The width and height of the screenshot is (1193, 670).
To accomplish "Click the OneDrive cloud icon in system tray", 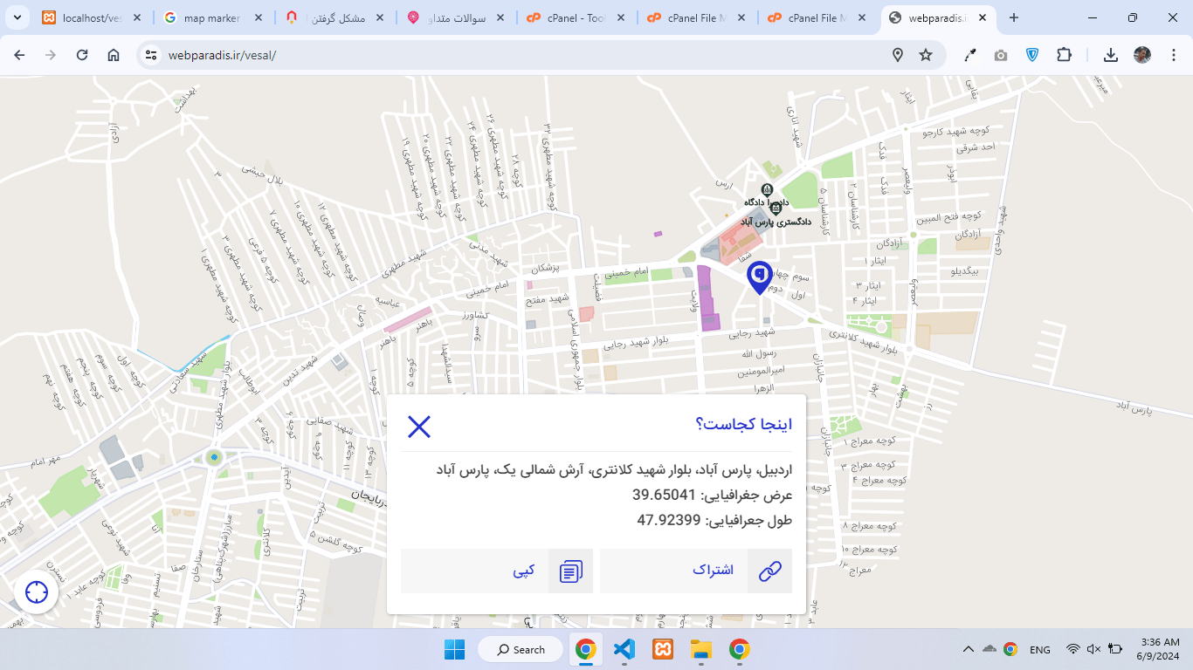I will click(x=989, y=649).
